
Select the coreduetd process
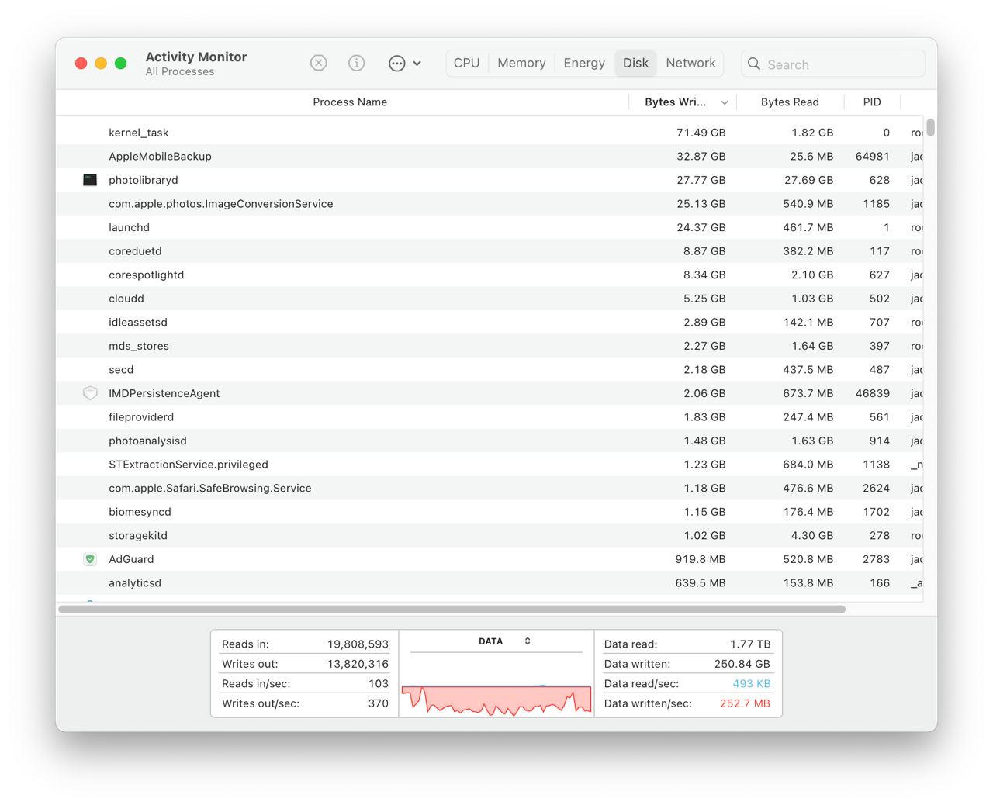coord(135,251)
